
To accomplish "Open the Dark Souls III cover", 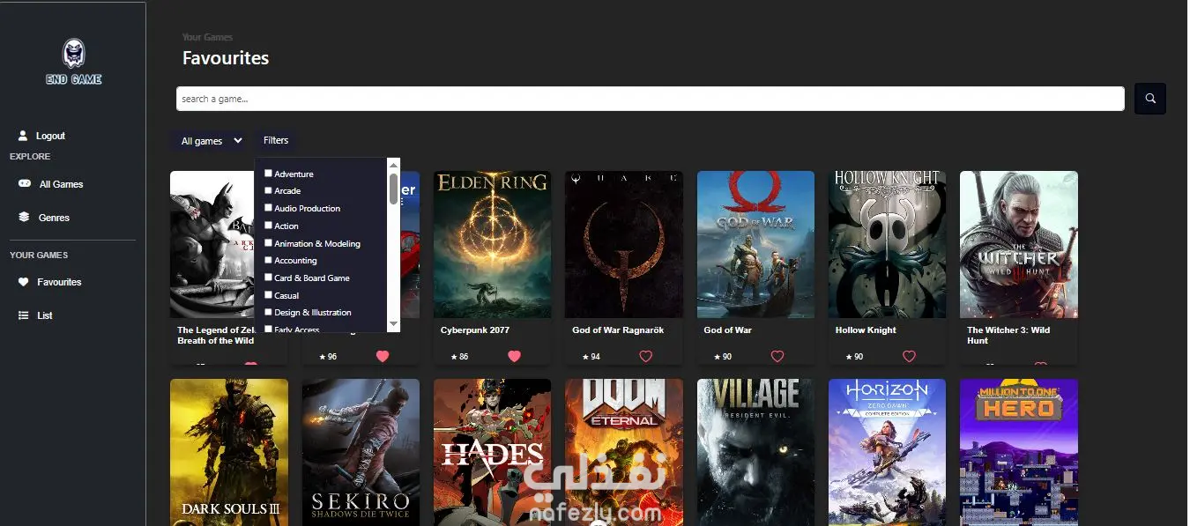I will (229, 452).
